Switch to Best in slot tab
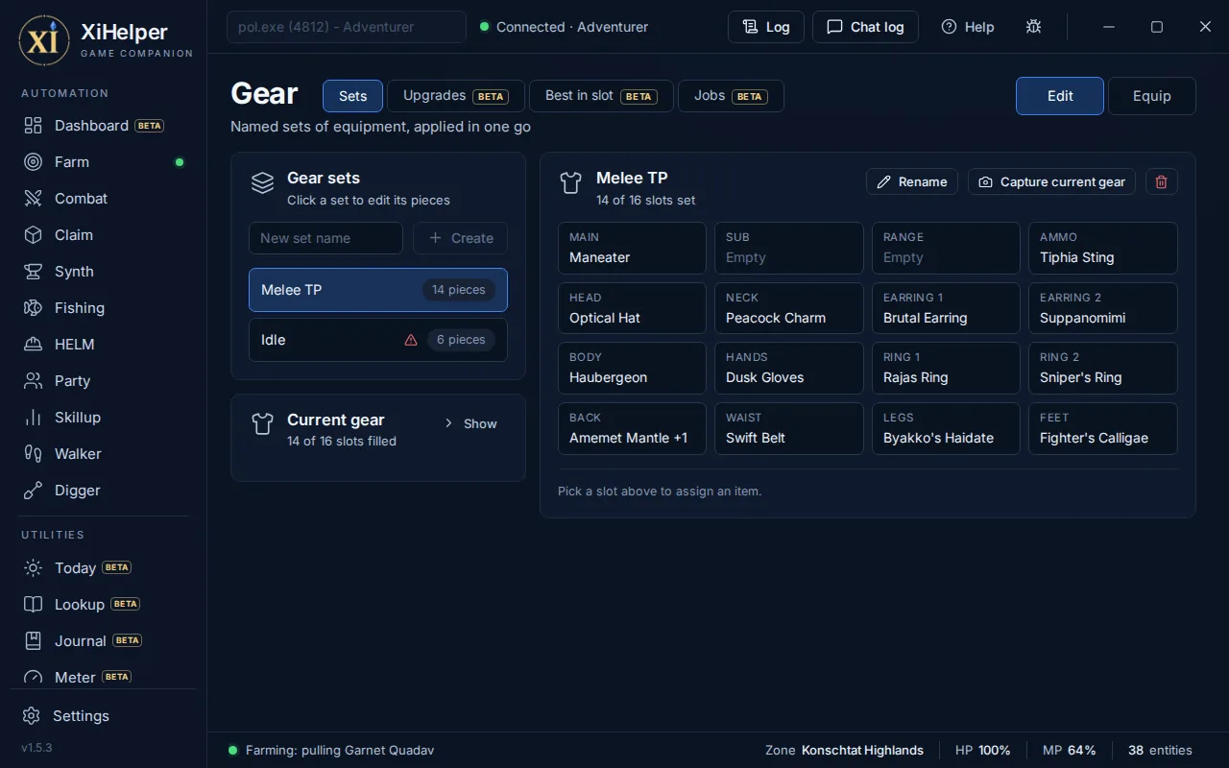Viewport: 1229px width, 768px height. [x=601, y=96]
